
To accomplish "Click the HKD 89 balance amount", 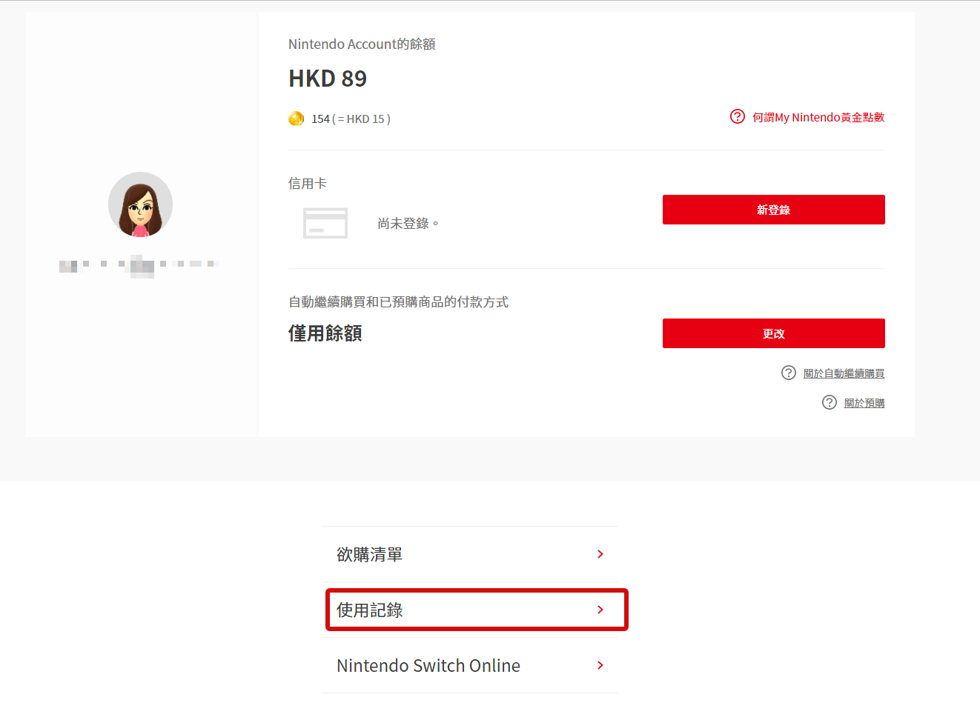I will tap(328, 79).
